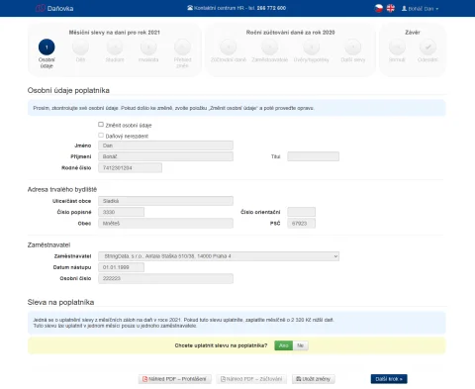Click the Adresa trvalého bydliště heading
The width and height of the screenshot is (475, 389).
[x=62, y=189]
